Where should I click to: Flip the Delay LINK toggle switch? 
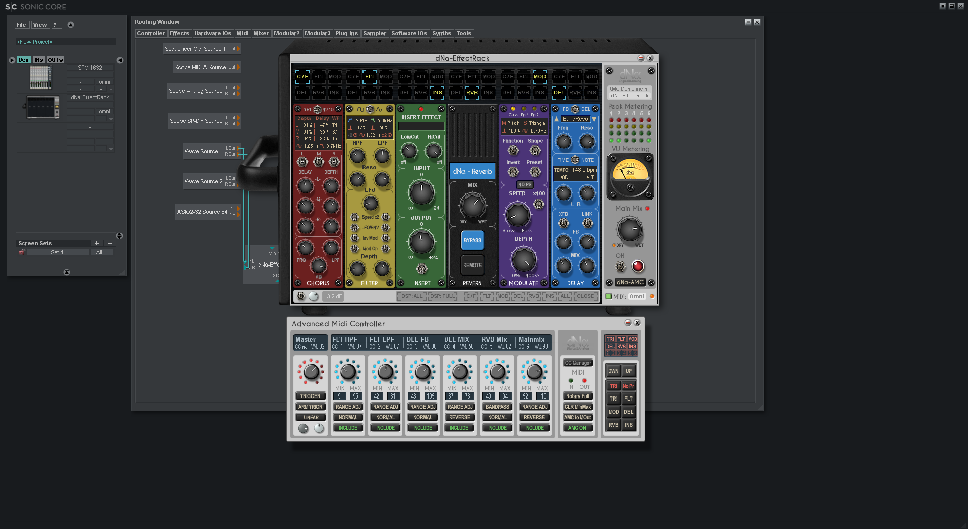[587, 223]
